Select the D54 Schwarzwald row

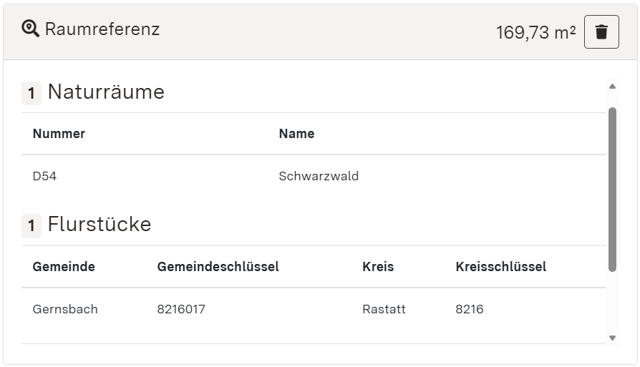point(313,176)
